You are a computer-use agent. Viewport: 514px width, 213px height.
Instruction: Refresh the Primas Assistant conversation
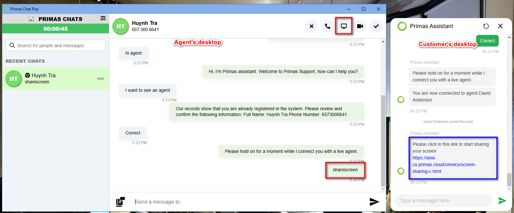coord(486,26)
